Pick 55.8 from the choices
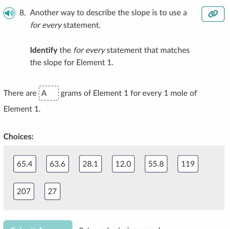Image resolution: width=230 pixels, height=229 pixels. [156, 164]
